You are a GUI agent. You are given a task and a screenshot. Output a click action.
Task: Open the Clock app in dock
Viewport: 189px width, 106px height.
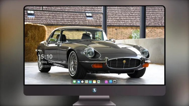(82, 82)
